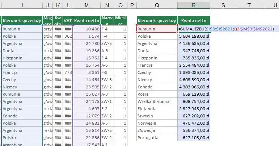279x146 pixels.
Task: Select the column I header
Action: (x=22, y=5)
